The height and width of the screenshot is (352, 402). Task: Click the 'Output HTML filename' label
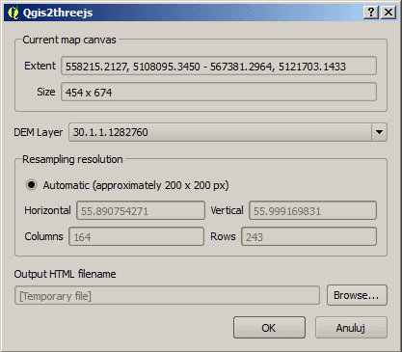[65, 274]
